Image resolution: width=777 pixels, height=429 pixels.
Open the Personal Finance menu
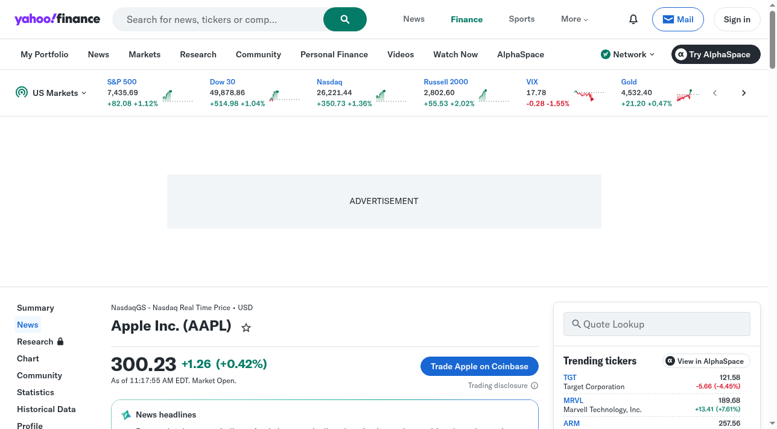click(334, 54)
